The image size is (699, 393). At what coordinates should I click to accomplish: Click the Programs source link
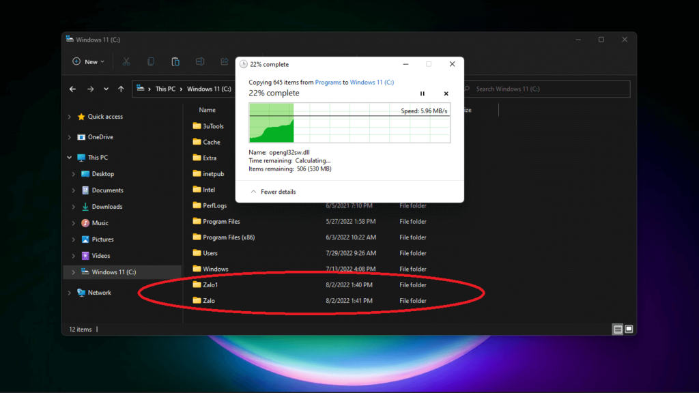[x=328, y=83]
